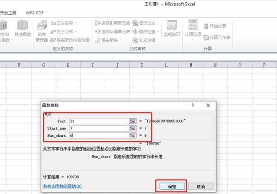
Task: Select column G header
Action: click(x=43, y=65)
